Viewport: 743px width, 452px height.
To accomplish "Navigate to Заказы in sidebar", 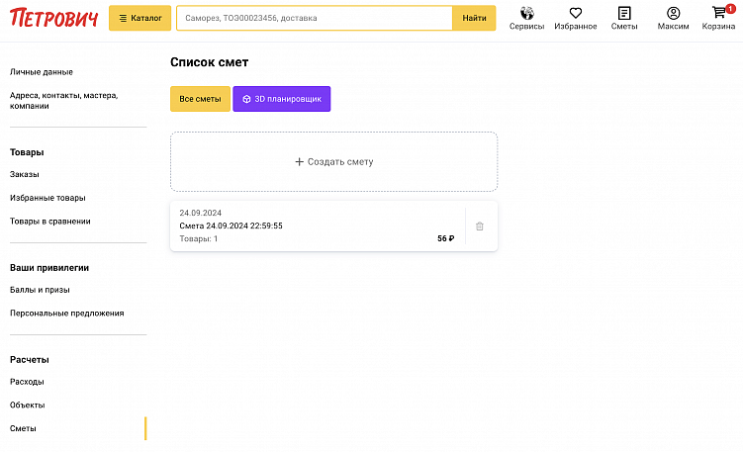I will point(25,175).
